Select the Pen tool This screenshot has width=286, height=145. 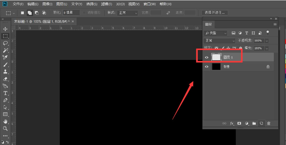(x=5, y=100)
